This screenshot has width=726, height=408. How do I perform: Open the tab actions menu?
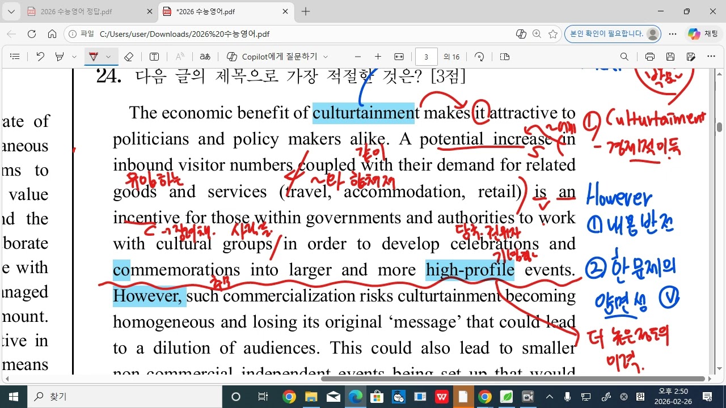click(x=11, y=11)
